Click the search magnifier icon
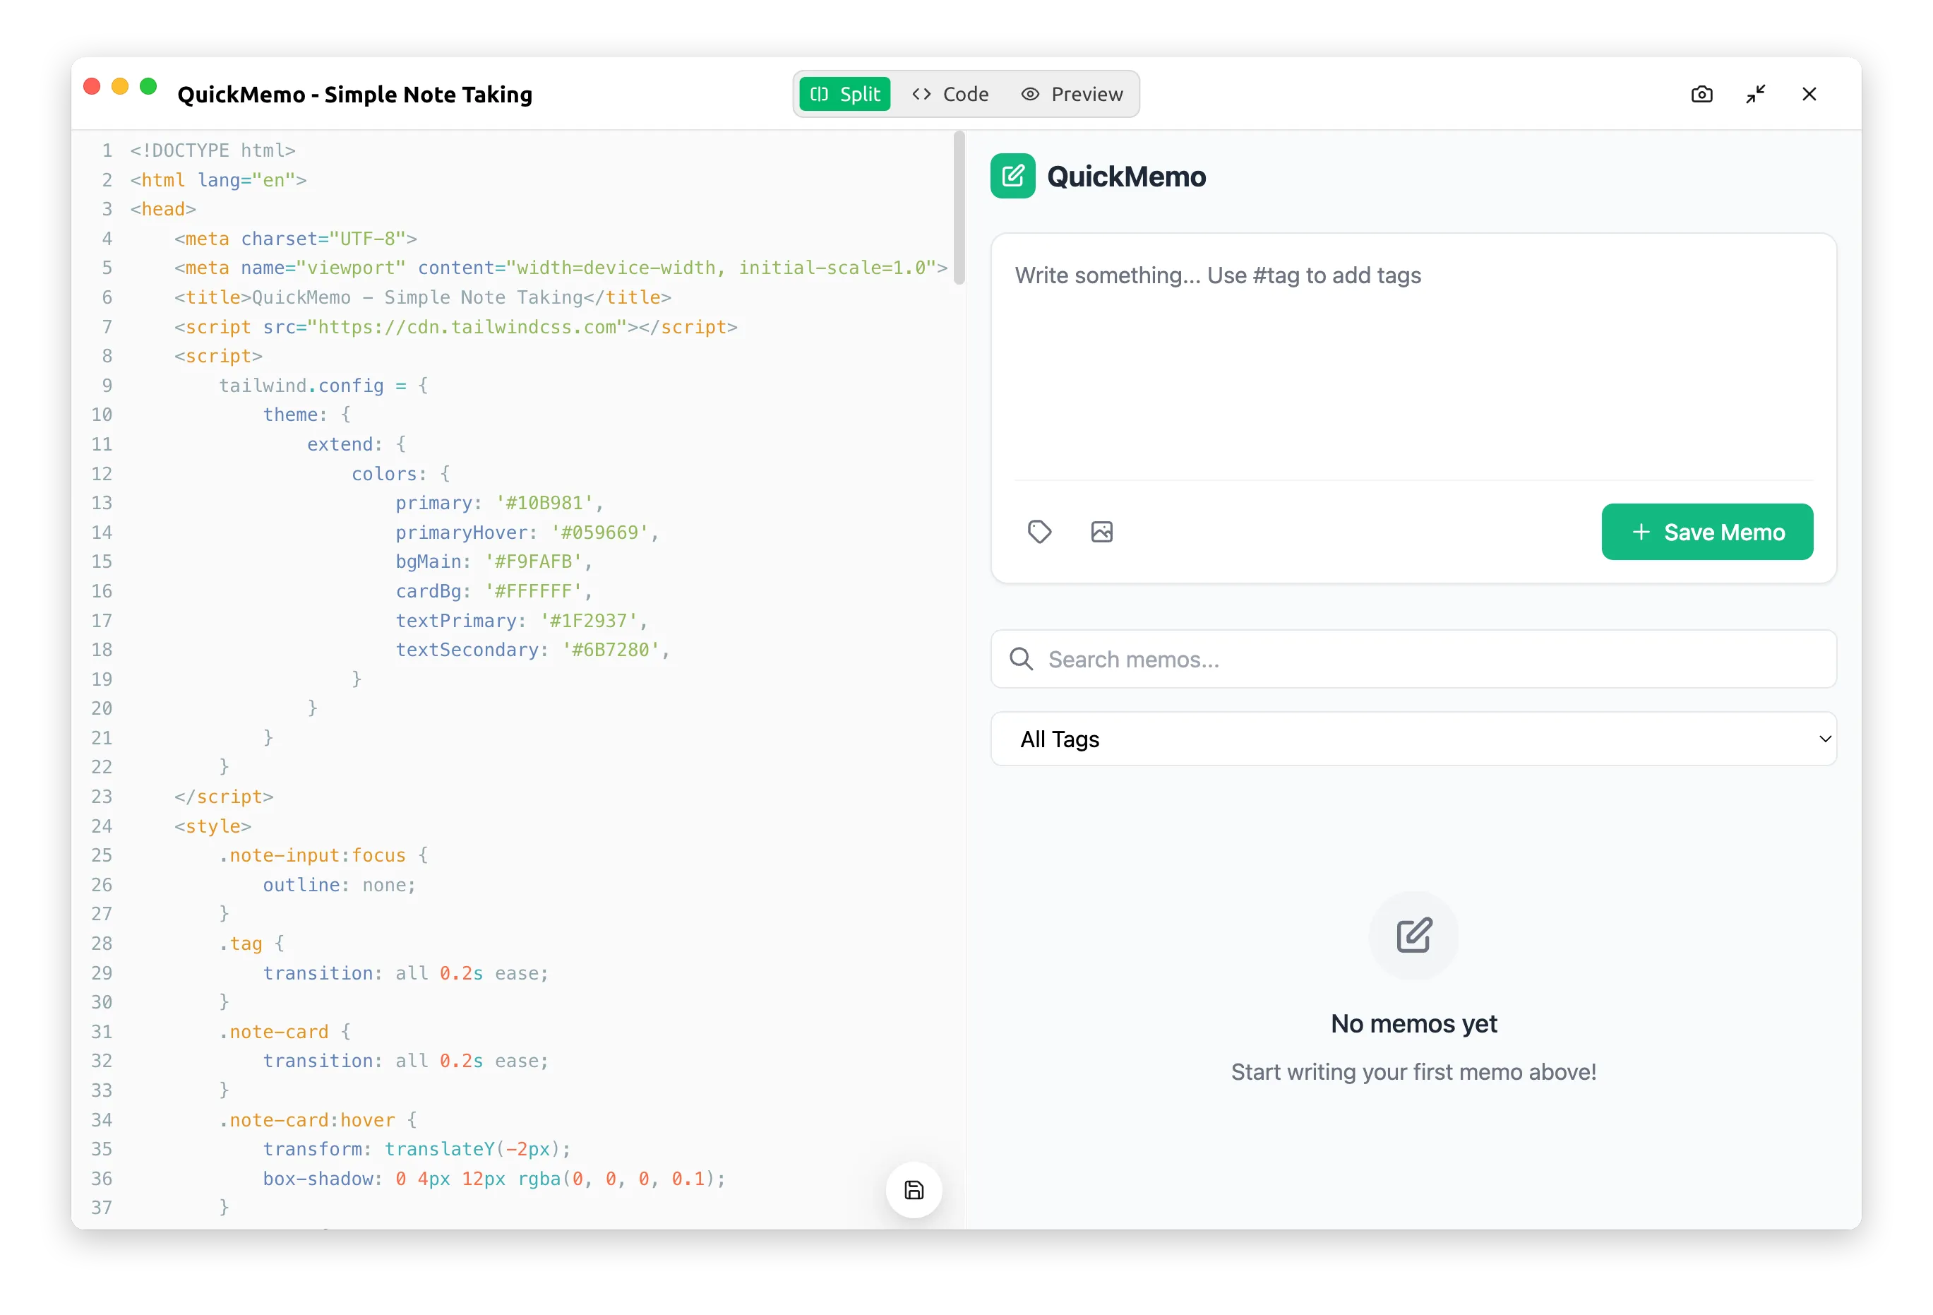Viewport: 1933px width, 1315px height. [1021, 659]
